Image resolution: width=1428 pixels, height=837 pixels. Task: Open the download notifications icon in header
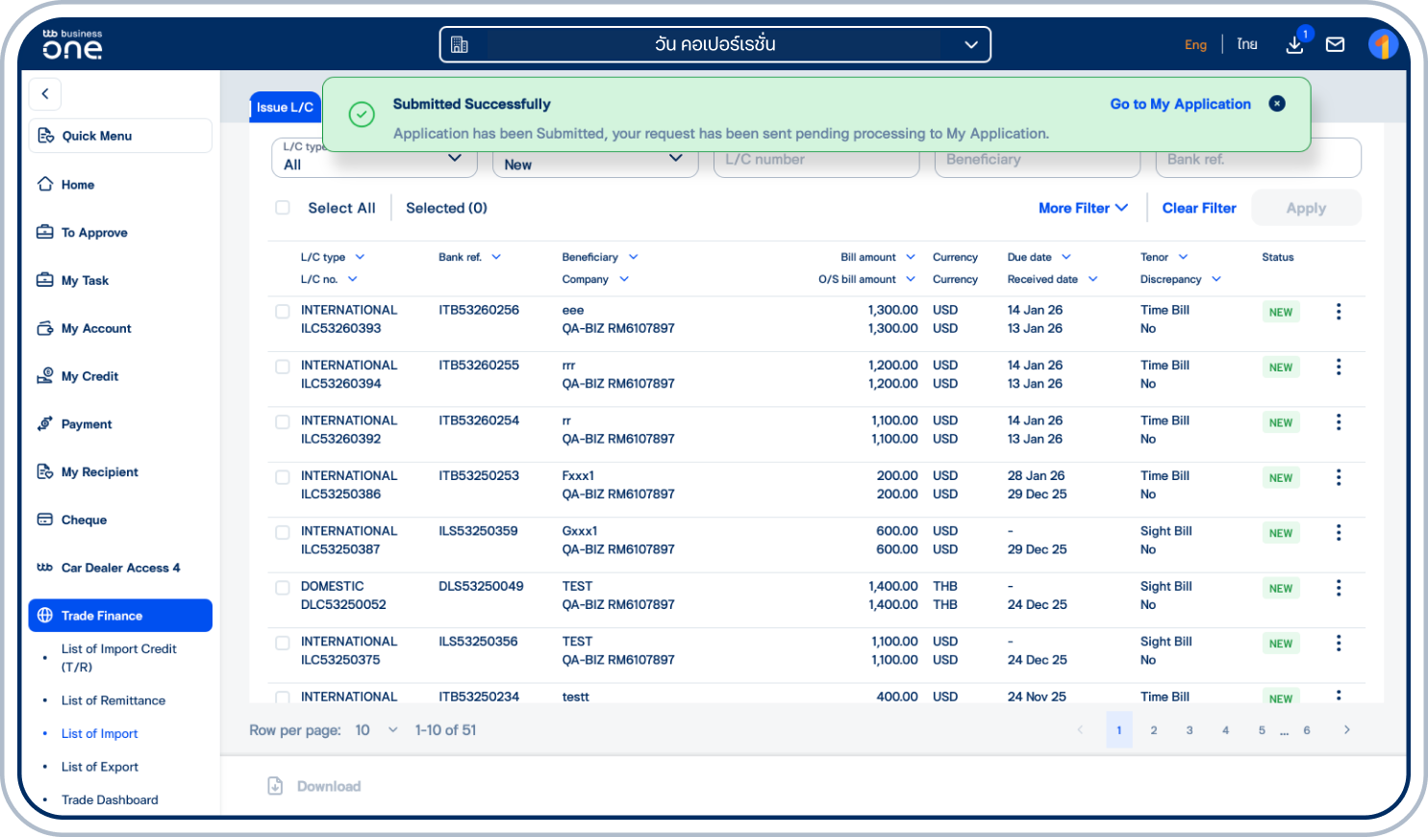click(1294, 44)
